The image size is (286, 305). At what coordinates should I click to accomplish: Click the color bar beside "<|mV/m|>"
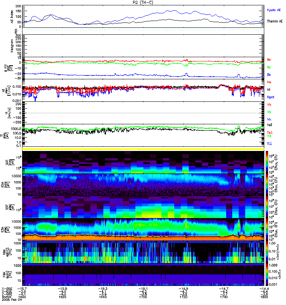[x=267, y=252]
